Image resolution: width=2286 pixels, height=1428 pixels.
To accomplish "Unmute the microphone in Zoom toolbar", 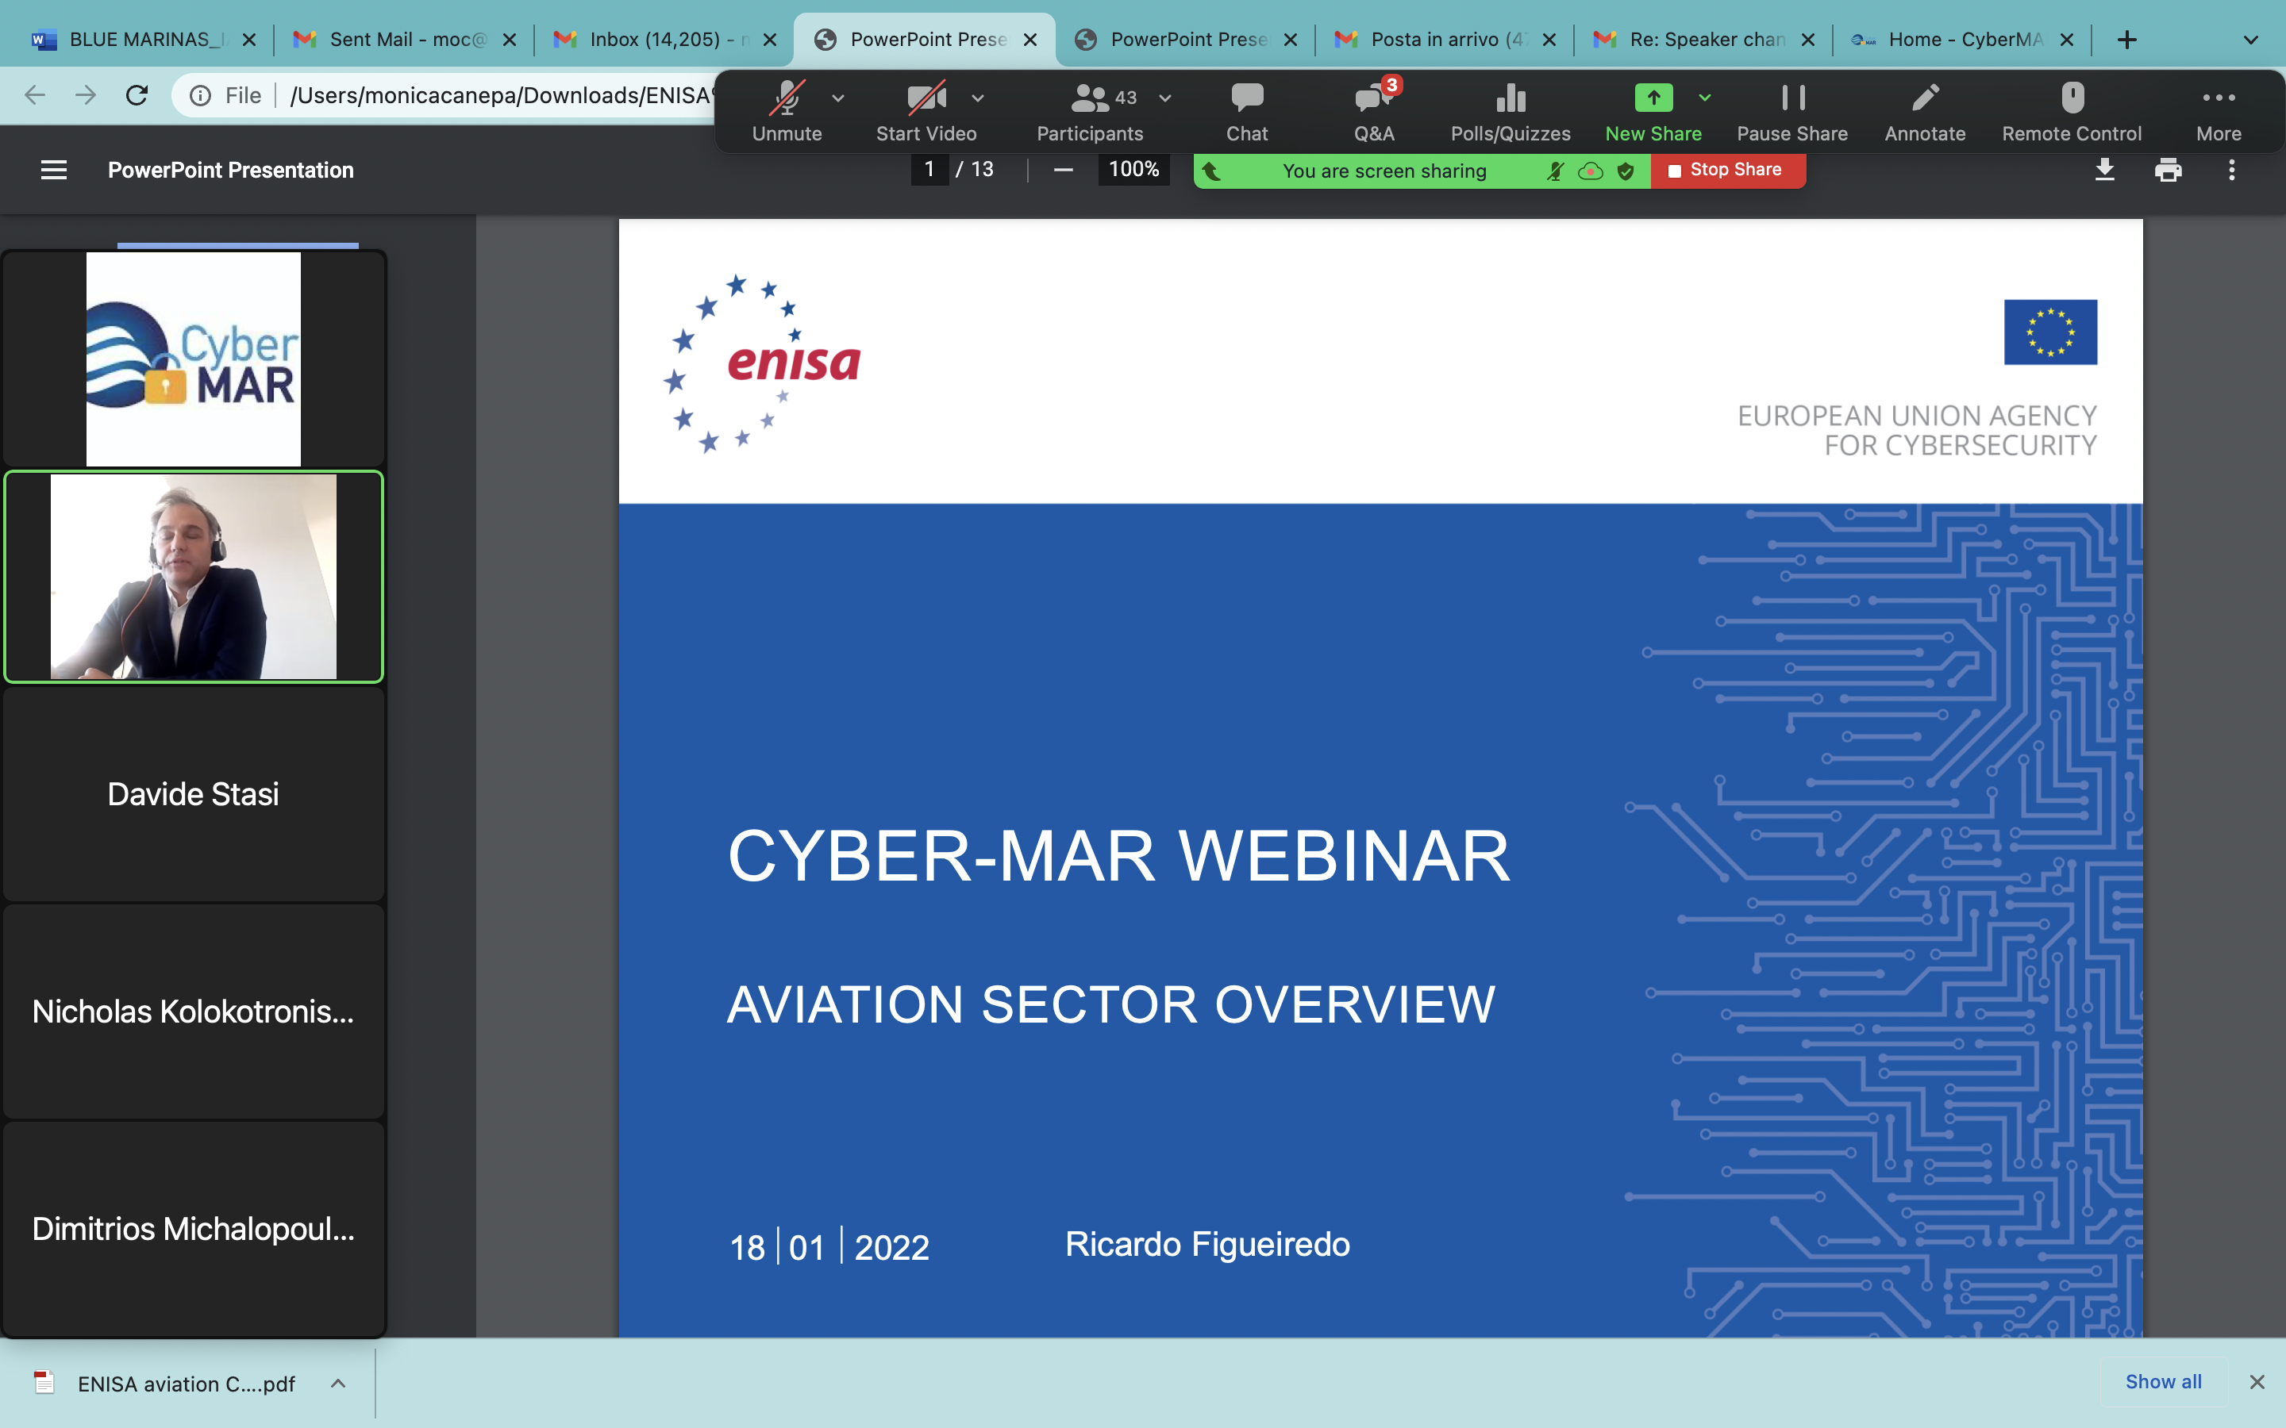I will click(x=786, y=111).
